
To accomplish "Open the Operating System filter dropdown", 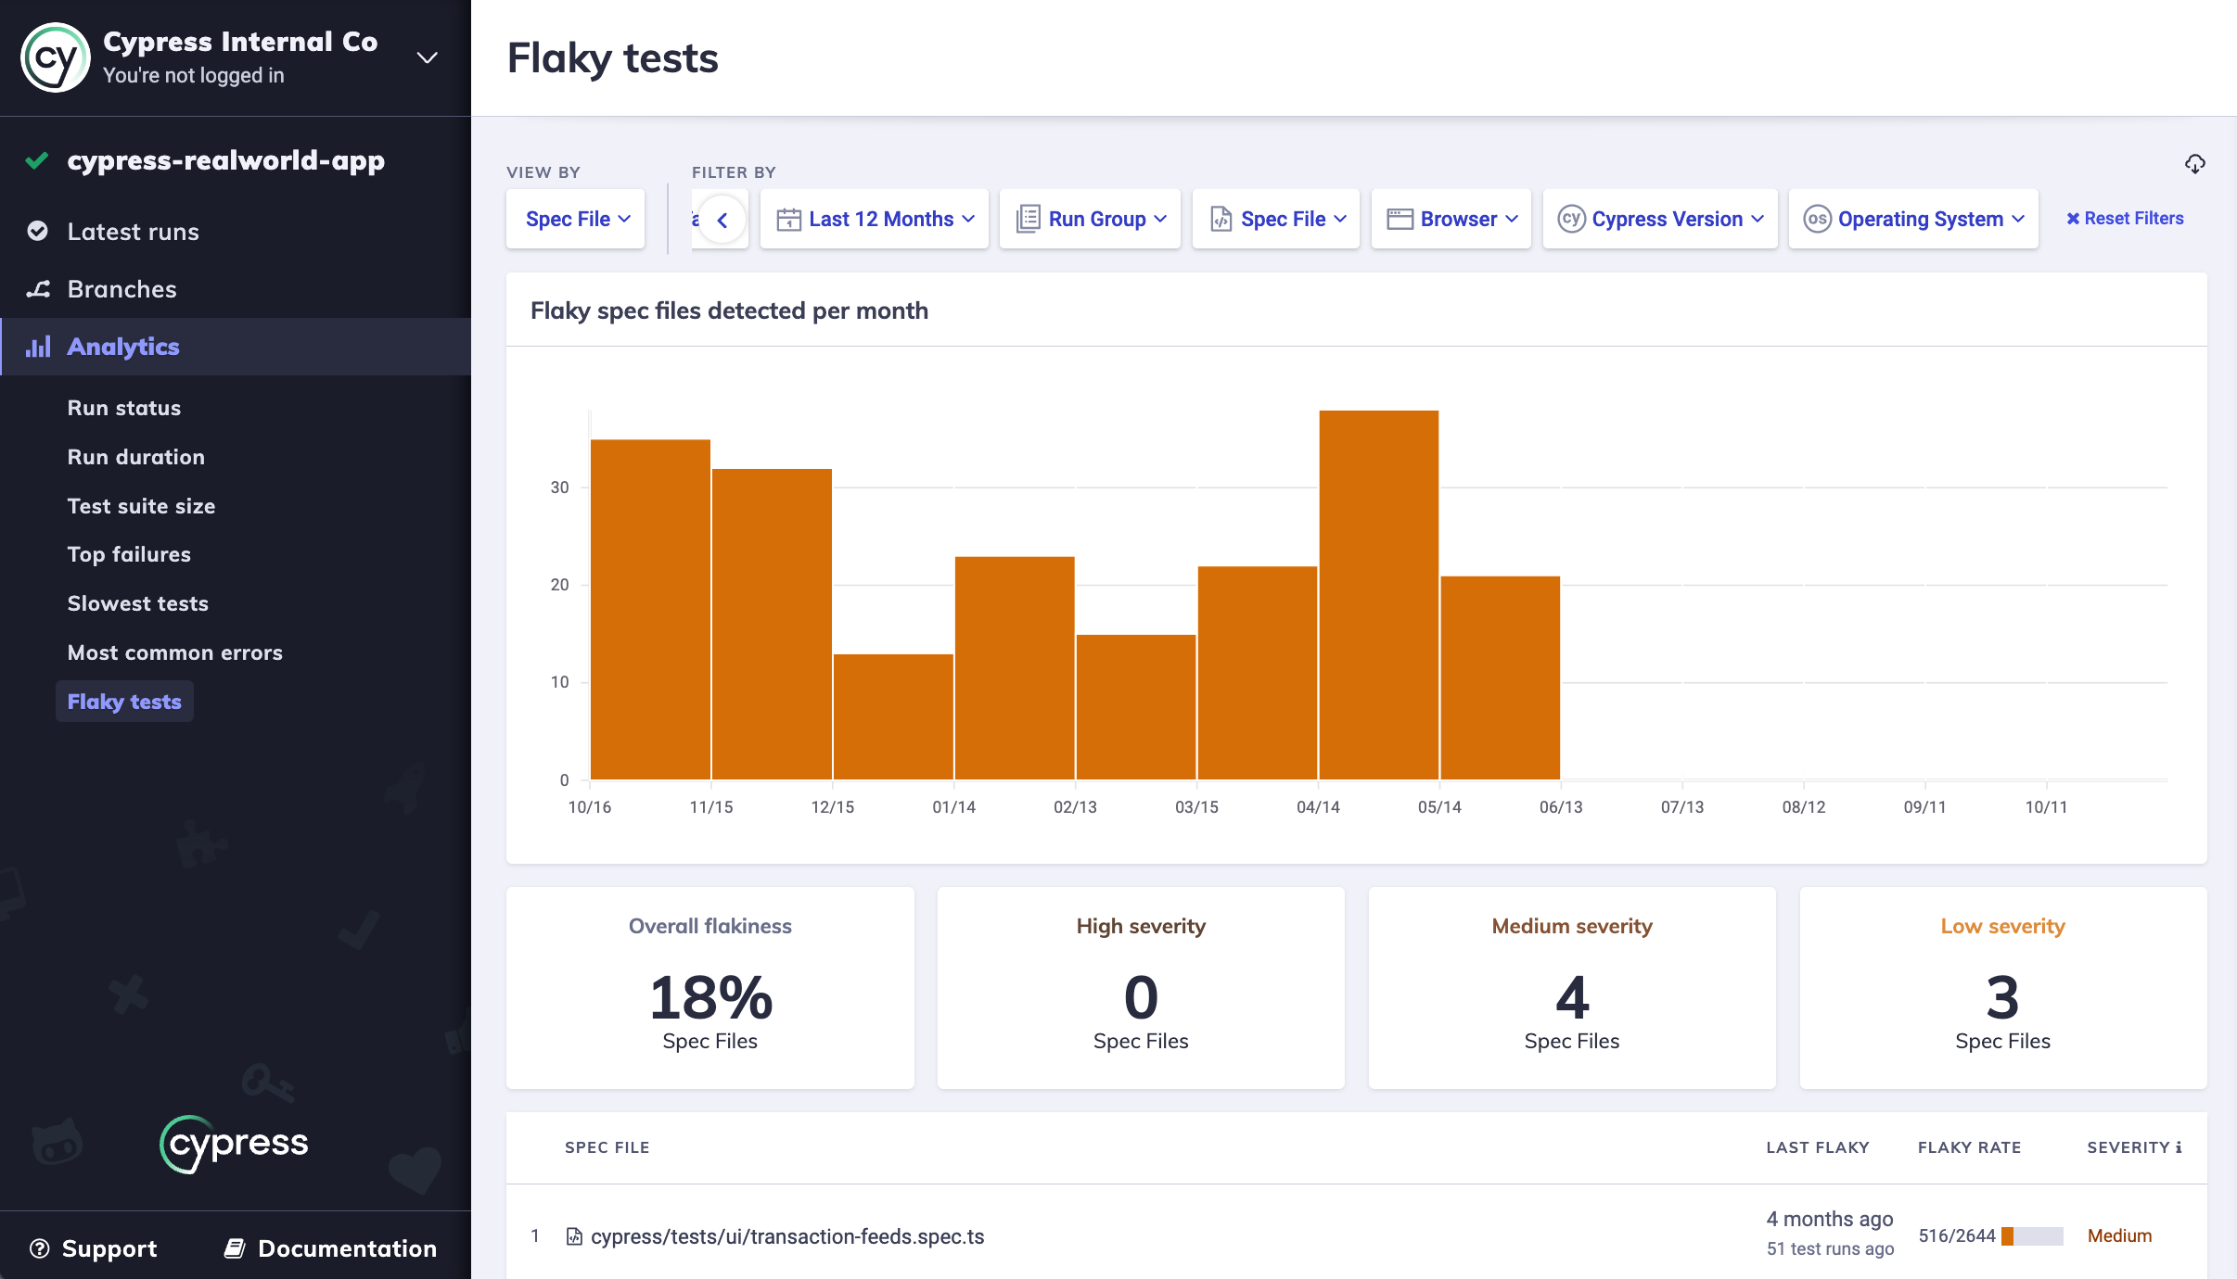I will 1913,219.
